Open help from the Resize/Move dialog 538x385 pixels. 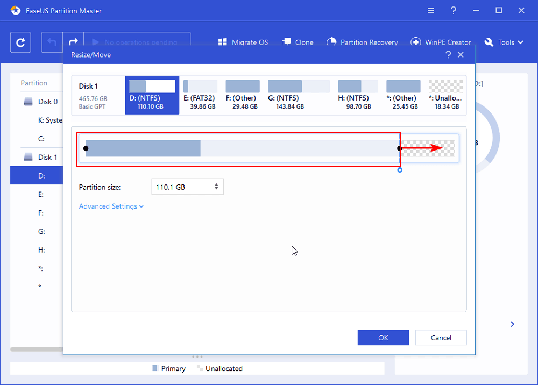pos(449,54)
